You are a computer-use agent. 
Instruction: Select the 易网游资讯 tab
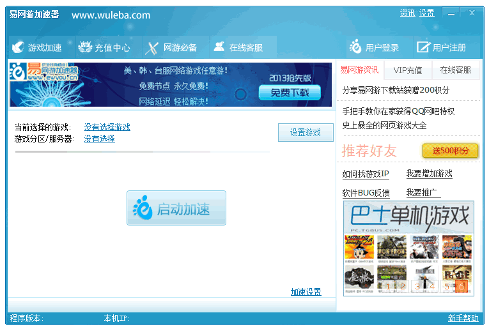pyautogui.click(x=360, y=70)
